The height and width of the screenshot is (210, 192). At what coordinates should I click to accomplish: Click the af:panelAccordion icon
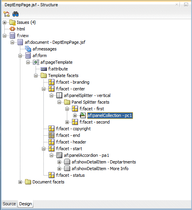coord(59,155)
